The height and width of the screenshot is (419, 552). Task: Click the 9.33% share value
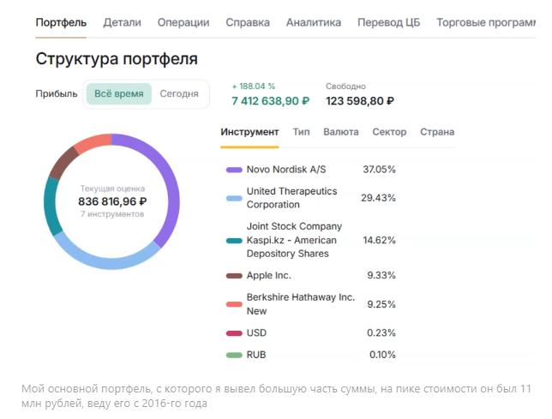pos(381,275)
